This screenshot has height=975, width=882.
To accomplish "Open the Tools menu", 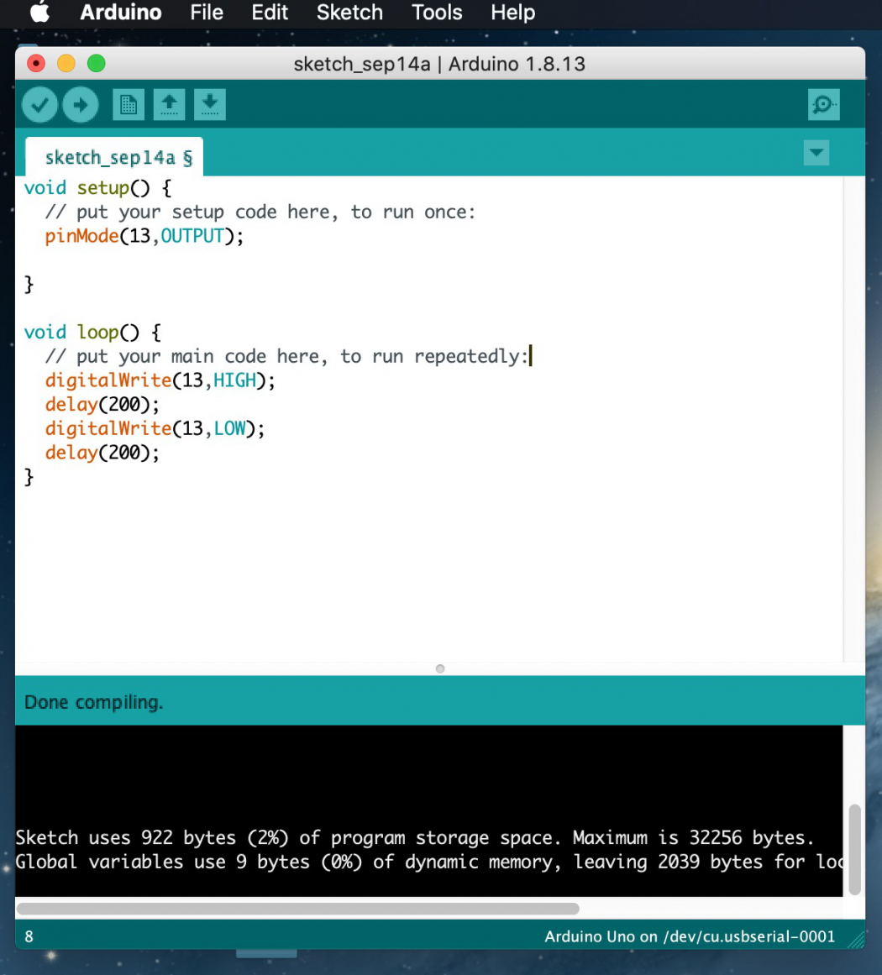I will [x=437, y=13].
